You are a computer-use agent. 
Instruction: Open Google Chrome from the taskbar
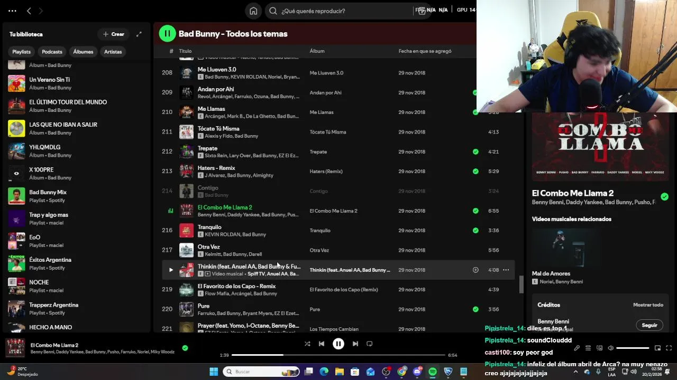[402, 372]
